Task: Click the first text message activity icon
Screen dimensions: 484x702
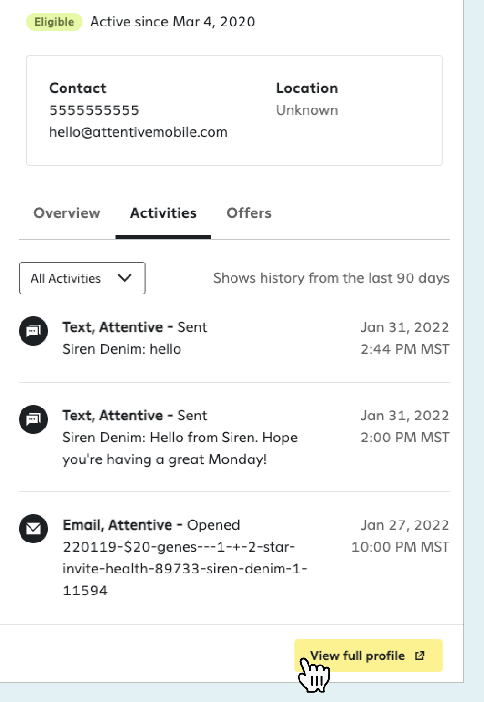Action: coord(33,331)
